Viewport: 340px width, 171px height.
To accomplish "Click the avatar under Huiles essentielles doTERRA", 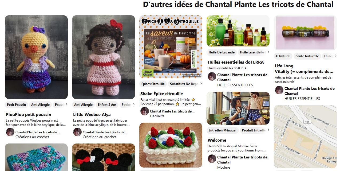I will tap(212, 76).
